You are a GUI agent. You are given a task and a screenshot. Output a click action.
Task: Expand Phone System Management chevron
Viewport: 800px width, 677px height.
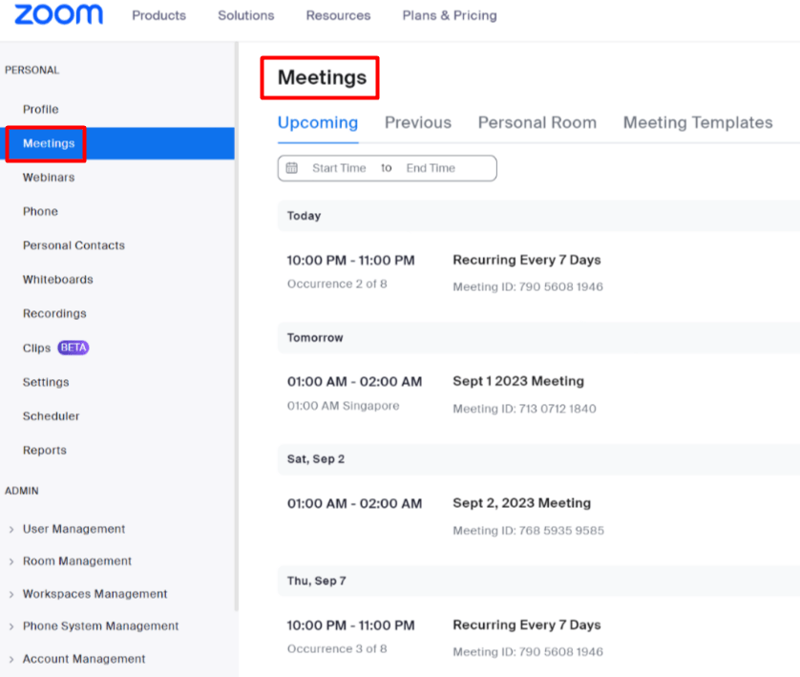(11, 626)
